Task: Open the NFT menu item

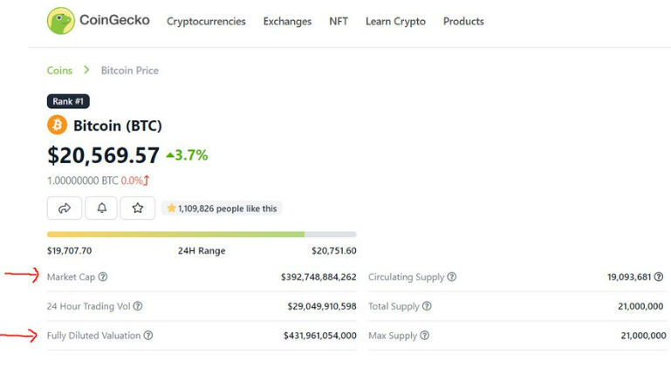Action: (339, 22)
